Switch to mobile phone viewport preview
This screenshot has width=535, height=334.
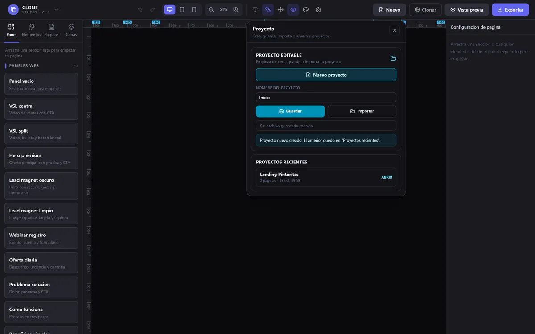click(194, 9)
